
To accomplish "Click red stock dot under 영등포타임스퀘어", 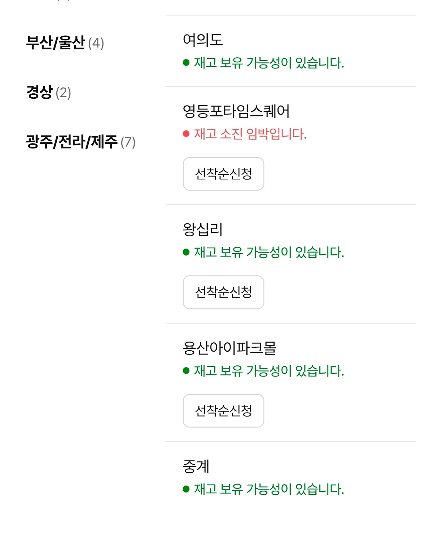I will (186, 134).
